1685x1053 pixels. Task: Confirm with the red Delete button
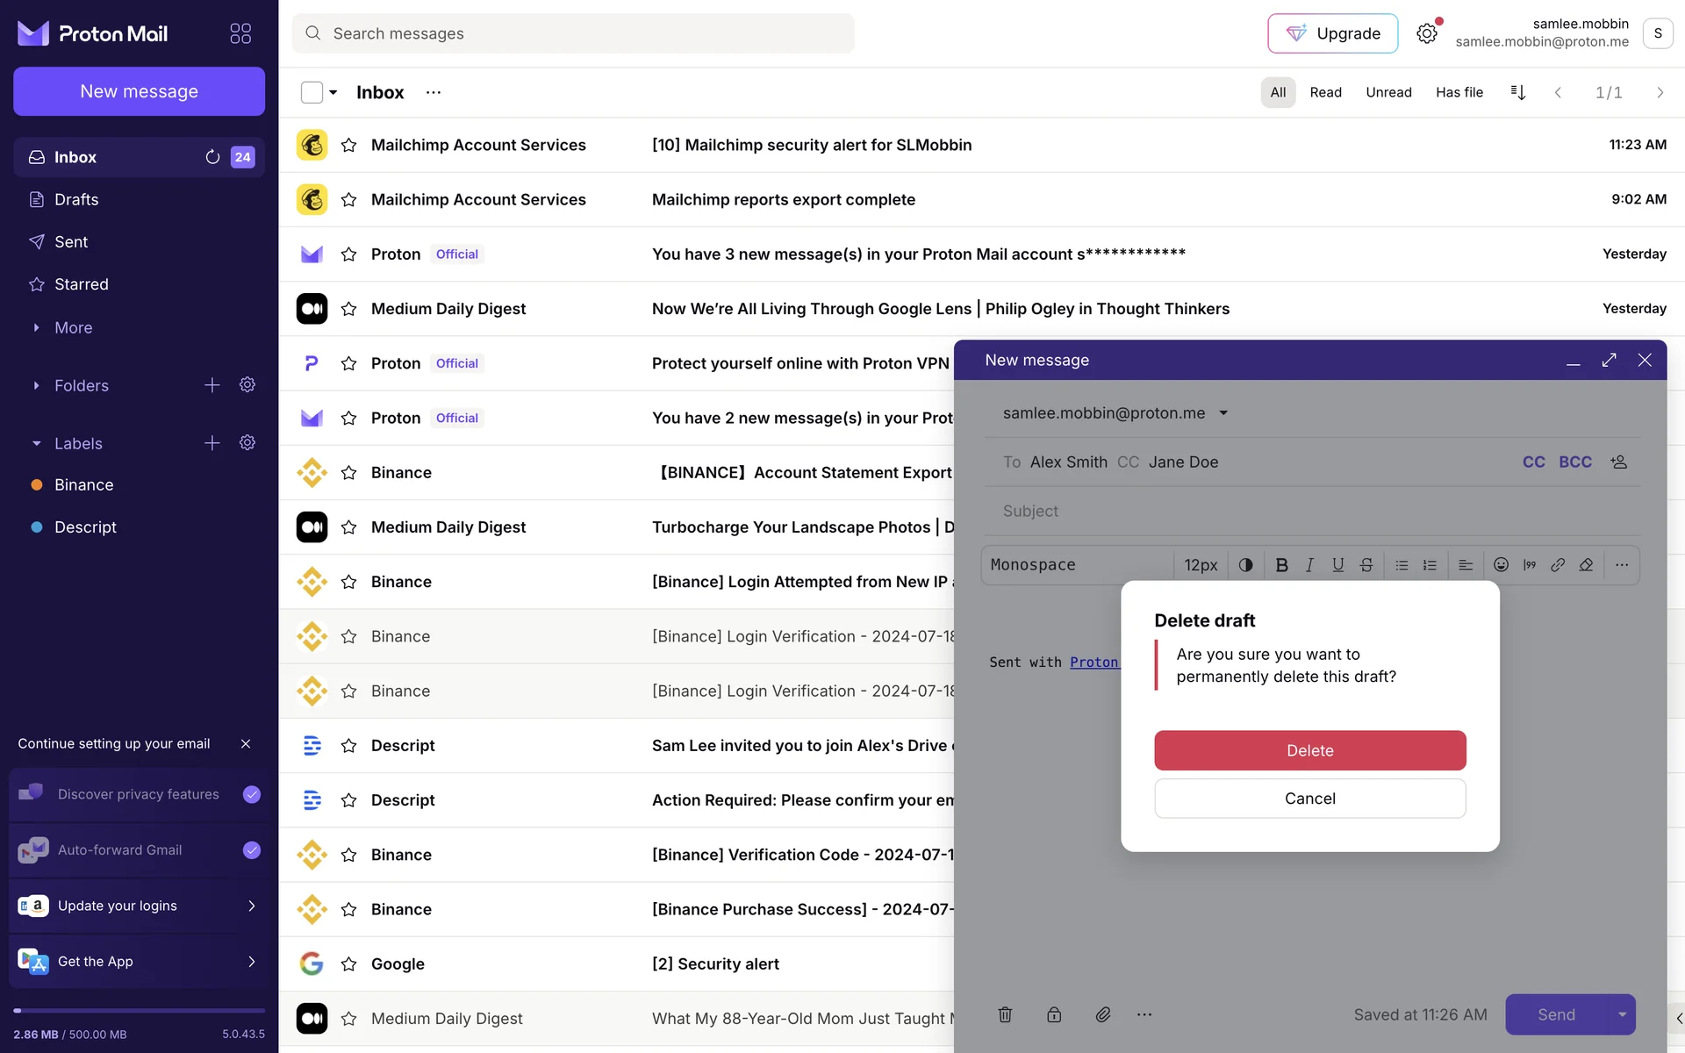pyautogui.click(x=1309, y=750)
